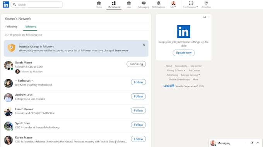Open the Messaging overlay three-dot options
Image resolution: width=263 pixels, height=147 pixels.
coord(246,143)
